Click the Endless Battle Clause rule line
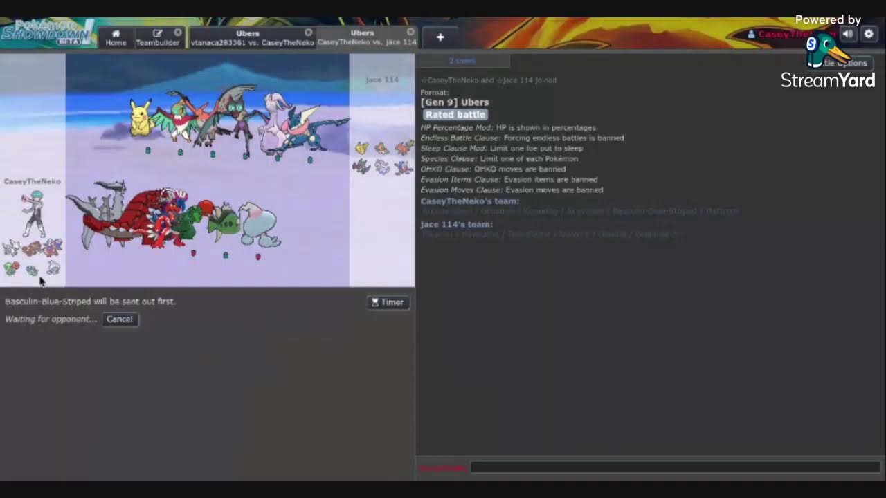The image size is (886, 498). click(523, 138)
